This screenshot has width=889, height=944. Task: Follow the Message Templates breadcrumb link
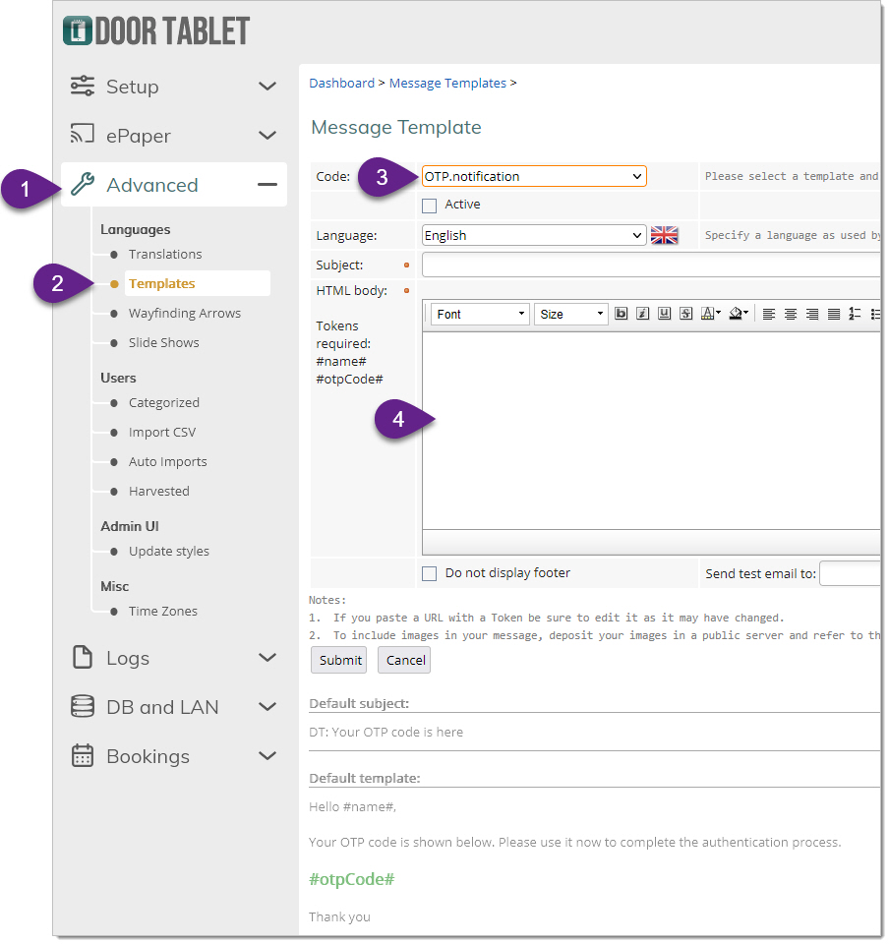447,84
